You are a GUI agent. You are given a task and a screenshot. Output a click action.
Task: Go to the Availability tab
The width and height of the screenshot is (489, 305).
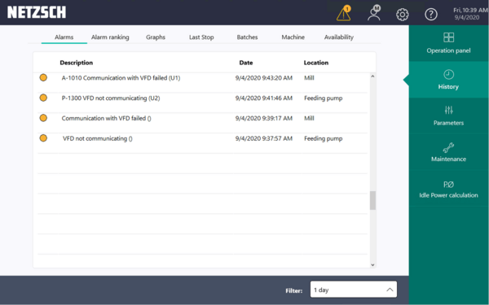(x=339, y=37)
